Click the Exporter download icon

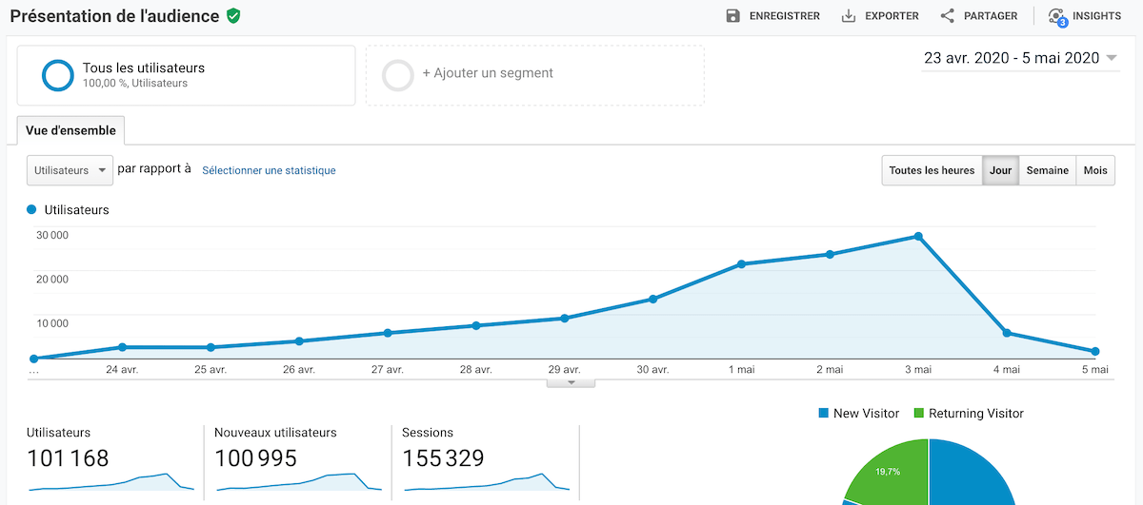click(849, 16)
